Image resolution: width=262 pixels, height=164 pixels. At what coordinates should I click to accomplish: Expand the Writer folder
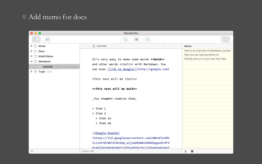(32, 46)
